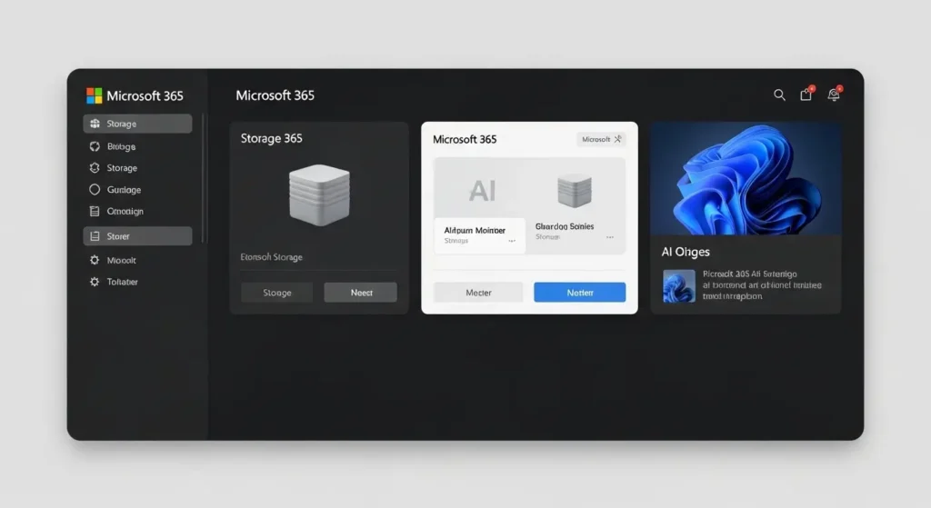
Task: Open the Omodiign sidebar entry
Action: coord(125,211)
